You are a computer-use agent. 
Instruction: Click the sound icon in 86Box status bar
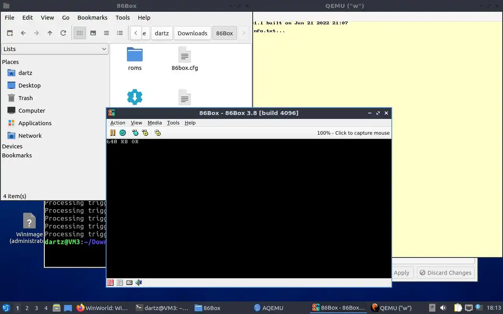click(139, 283)
